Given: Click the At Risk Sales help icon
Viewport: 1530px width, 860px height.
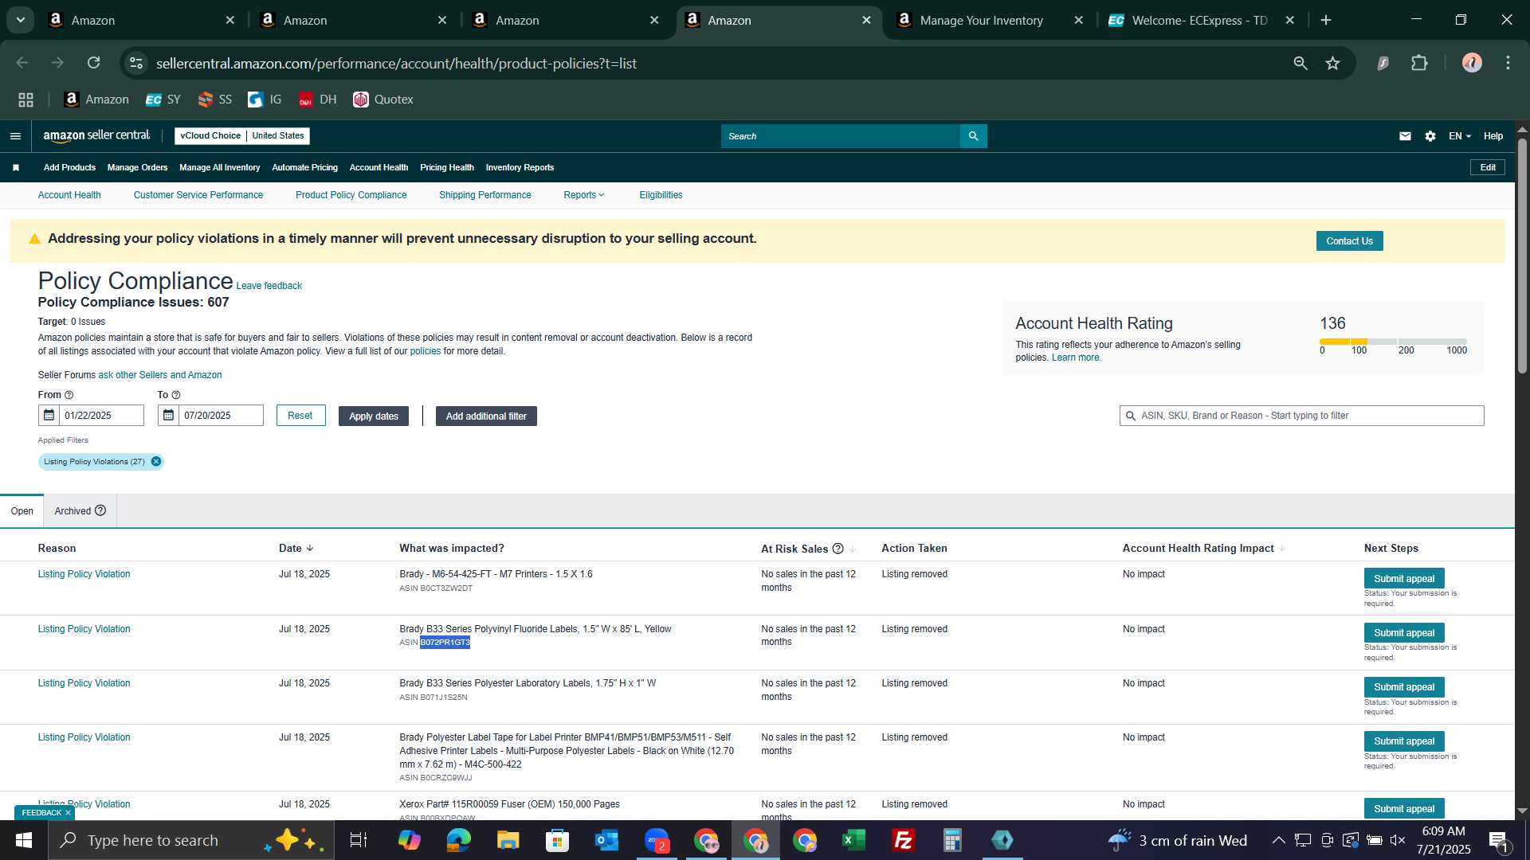Looking at the screenshot, I should 838,549.
